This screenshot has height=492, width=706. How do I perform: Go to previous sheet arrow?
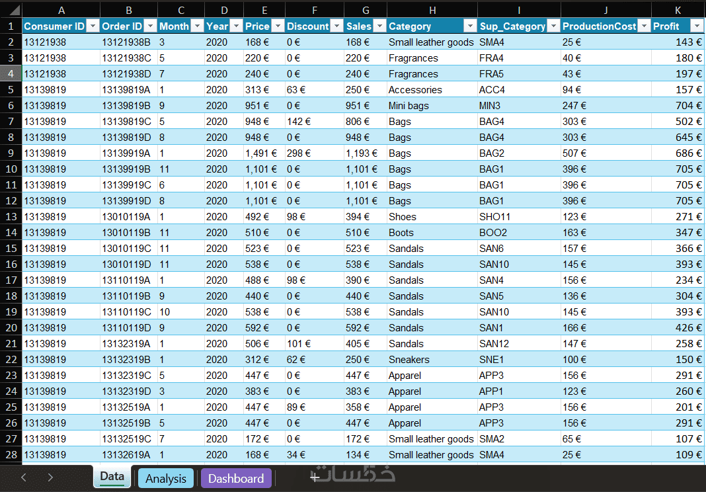(24, 477)
